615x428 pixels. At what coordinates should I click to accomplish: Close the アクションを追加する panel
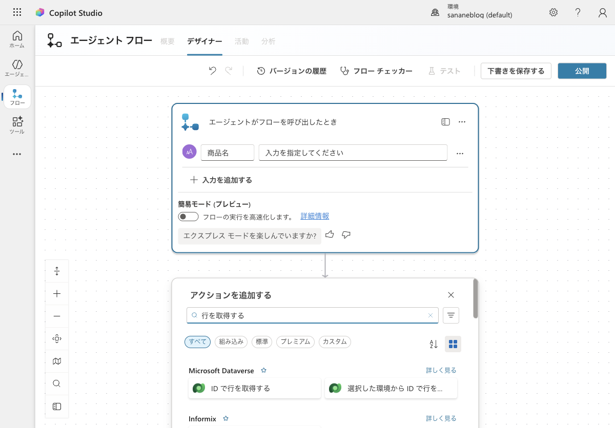[x=451, y=295]
